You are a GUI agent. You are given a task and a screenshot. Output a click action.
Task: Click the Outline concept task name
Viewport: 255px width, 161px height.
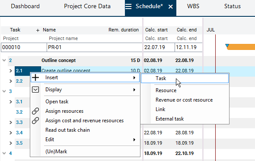58,60
